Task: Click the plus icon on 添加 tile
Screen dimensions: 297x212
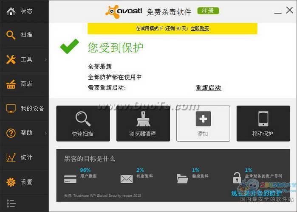Action: pyautogui.click(x=203, y=119)
